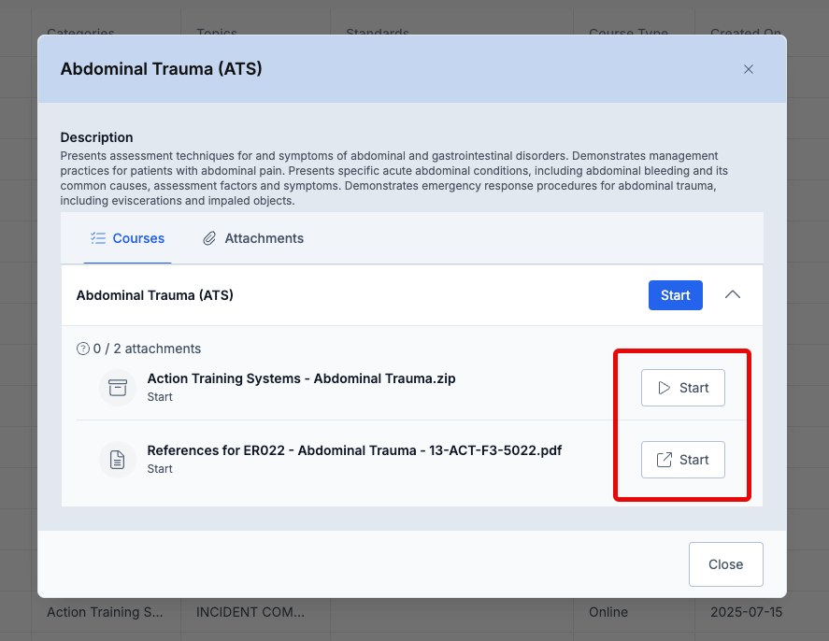Click the document icon for the PDF reference
Screen dimensions: 829x641
(118, 460)
